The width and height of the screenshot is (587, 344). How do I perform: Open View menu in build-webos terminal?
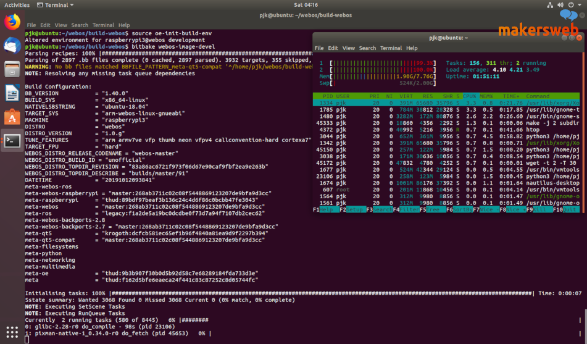(x=60, y=25)
